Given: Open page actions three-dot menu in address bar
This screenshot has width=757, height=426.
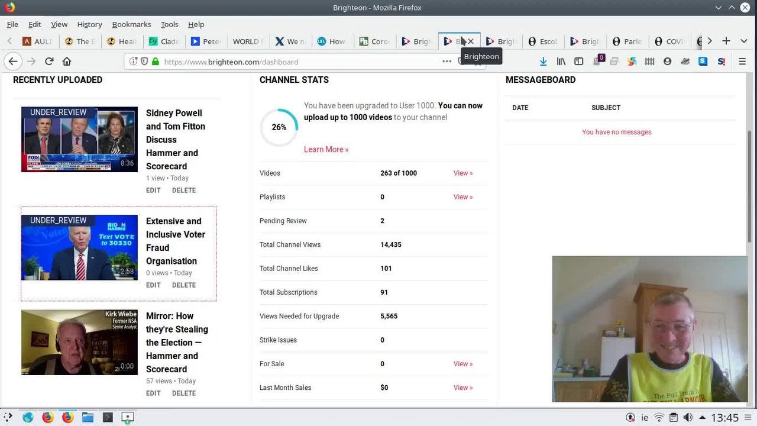Looking at the screenshot, I should coord(447,62).
